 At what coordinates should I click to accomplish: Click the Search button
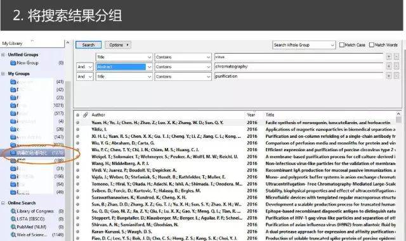(x=88, y=45)
